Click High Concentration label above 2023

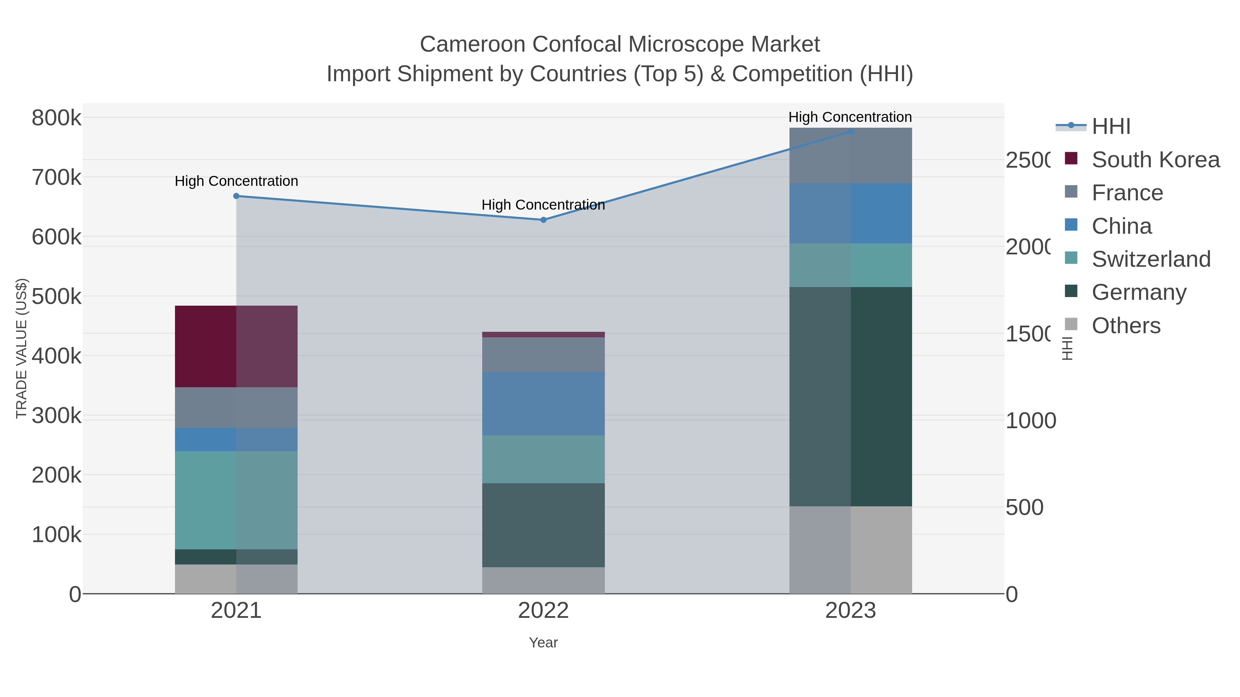click(850, 117)
